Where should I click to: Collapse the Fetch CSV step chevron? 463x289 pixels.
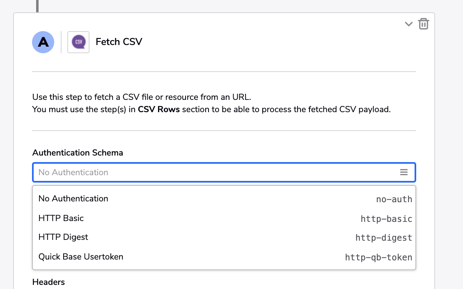[x=409, y=24]
